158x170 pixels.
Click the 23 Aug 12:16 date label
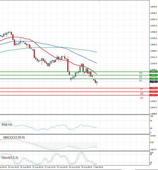coord(49,167)
